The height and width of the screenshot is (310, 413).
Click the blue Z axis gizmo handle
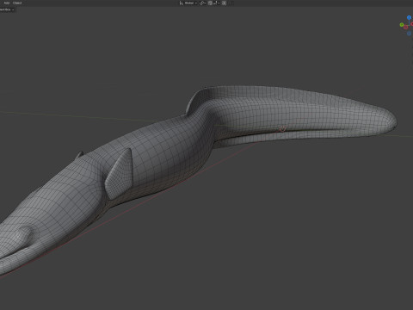(409, 17)
